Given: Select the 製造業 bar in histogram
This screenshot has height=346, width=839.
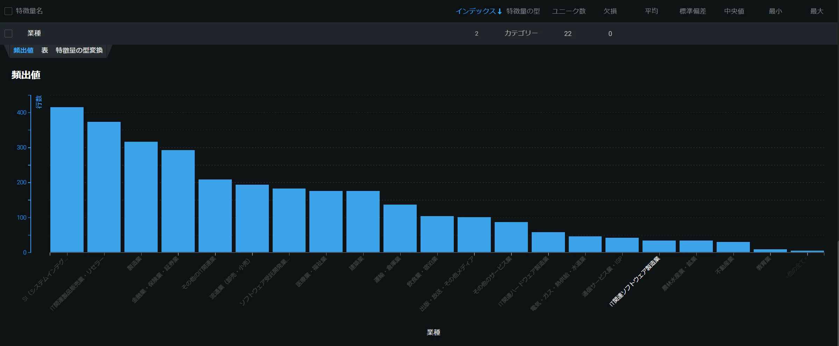Looking at the screenshot, I should click(141, 197).
